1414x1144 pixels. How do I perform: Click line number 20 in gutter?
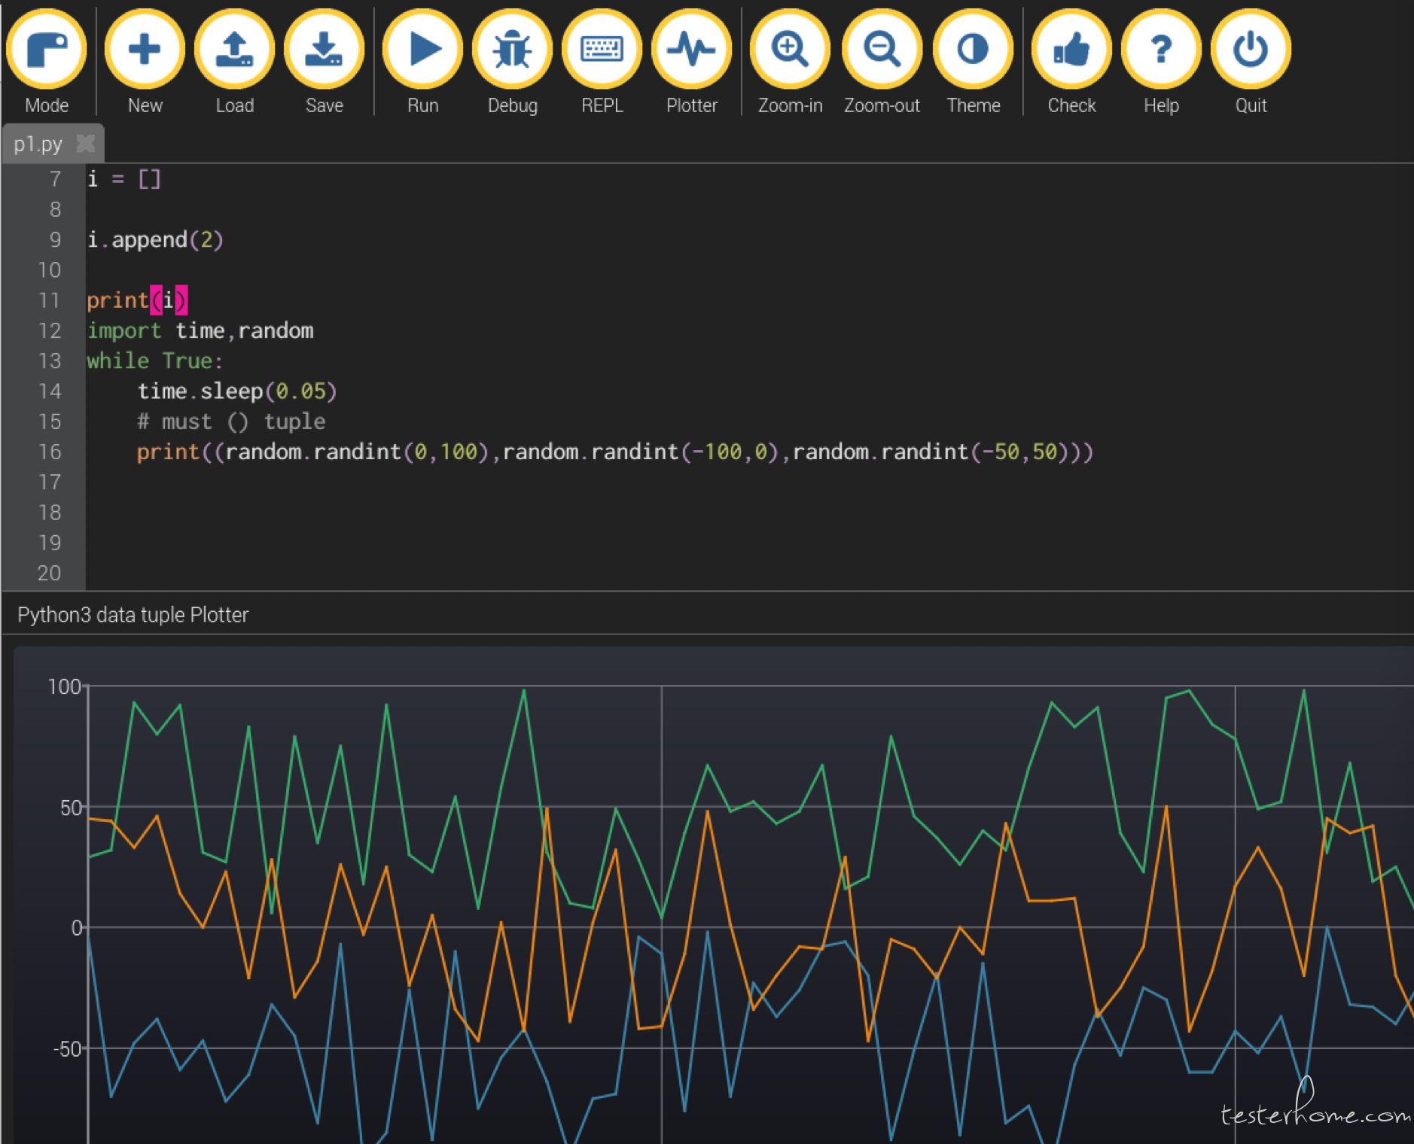pos(49,574)
